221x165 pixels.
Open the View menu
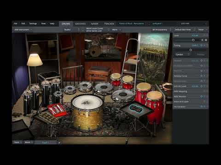coord(43,23)
